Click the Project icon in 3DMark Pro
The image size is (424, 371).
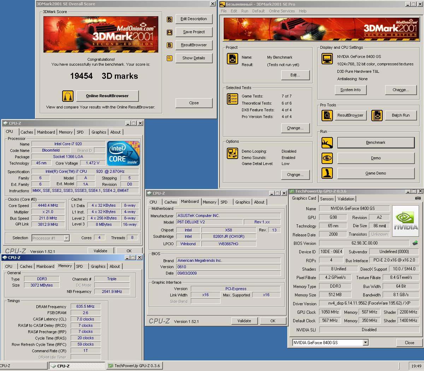click(x=232, y=59)
